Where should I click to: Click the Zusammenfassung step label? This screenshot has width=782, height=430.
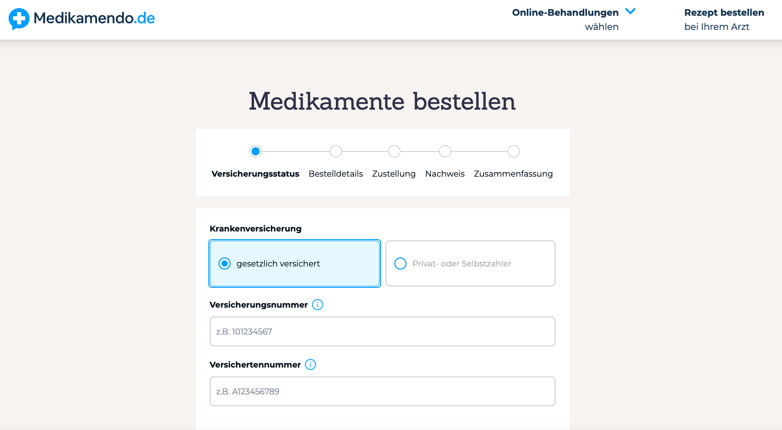click(x=513, y=174)
